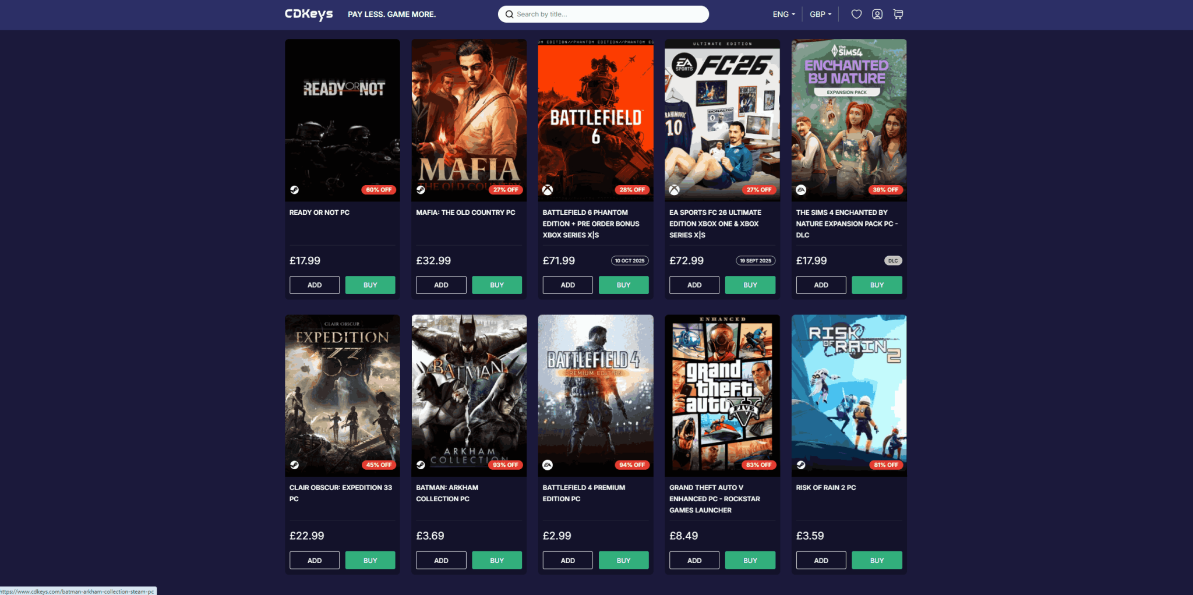
Task: Click the search by title field
Action: point(603,13)
